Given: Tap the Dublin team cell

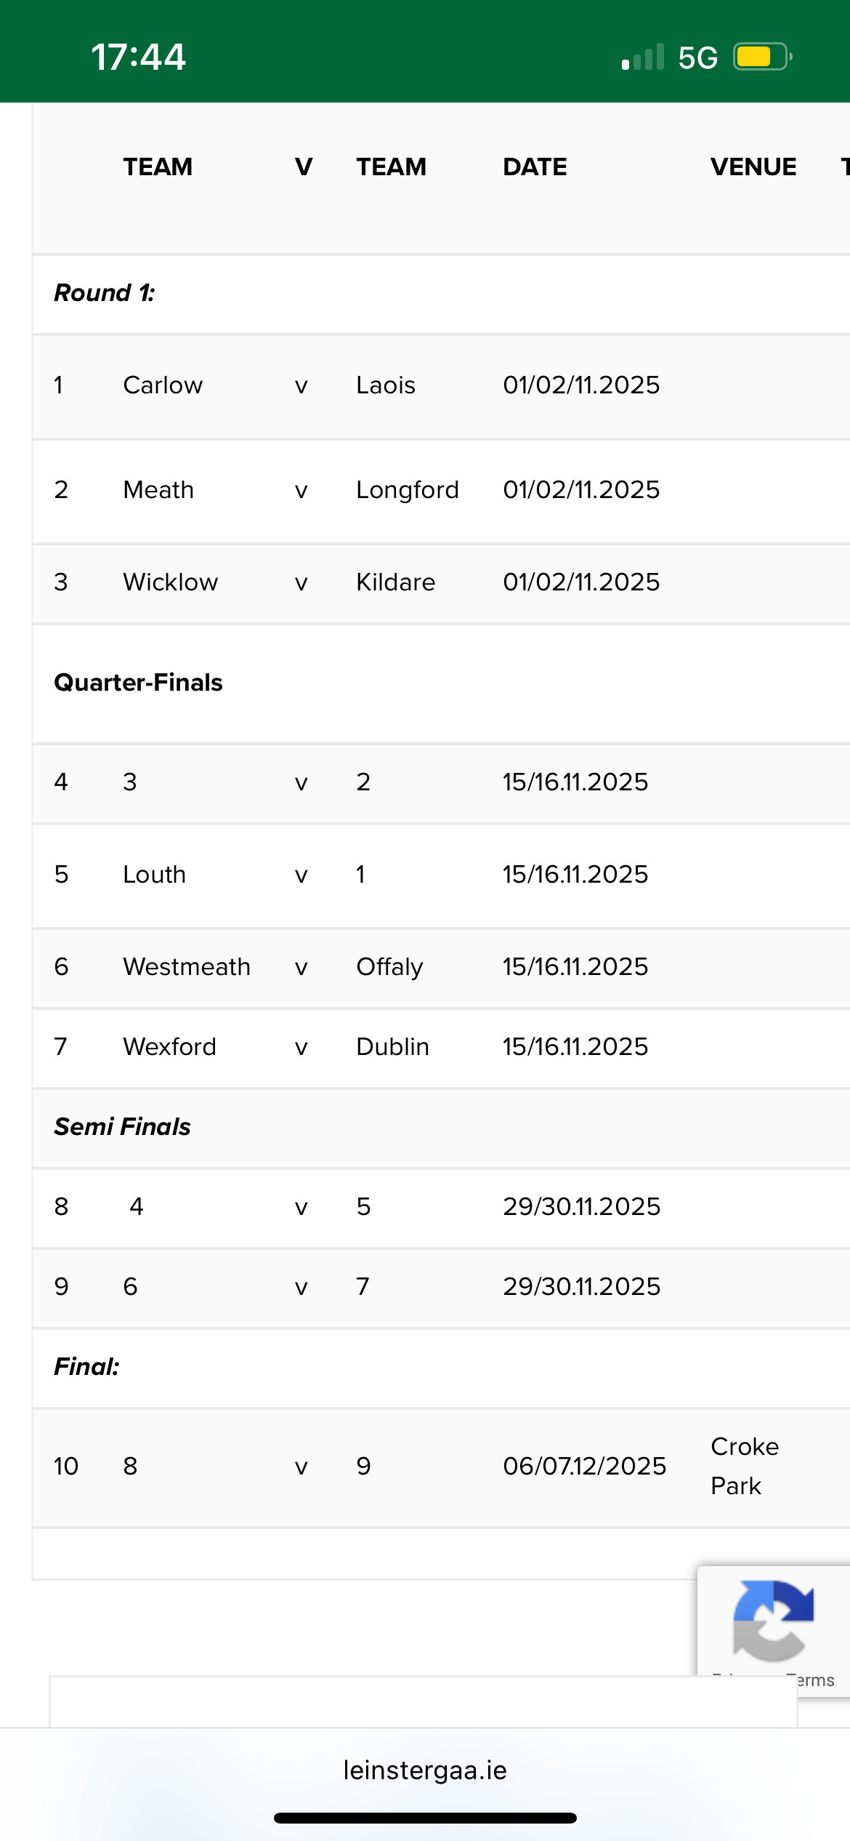Looking at the screenshot, I should tap(392, 1047).
